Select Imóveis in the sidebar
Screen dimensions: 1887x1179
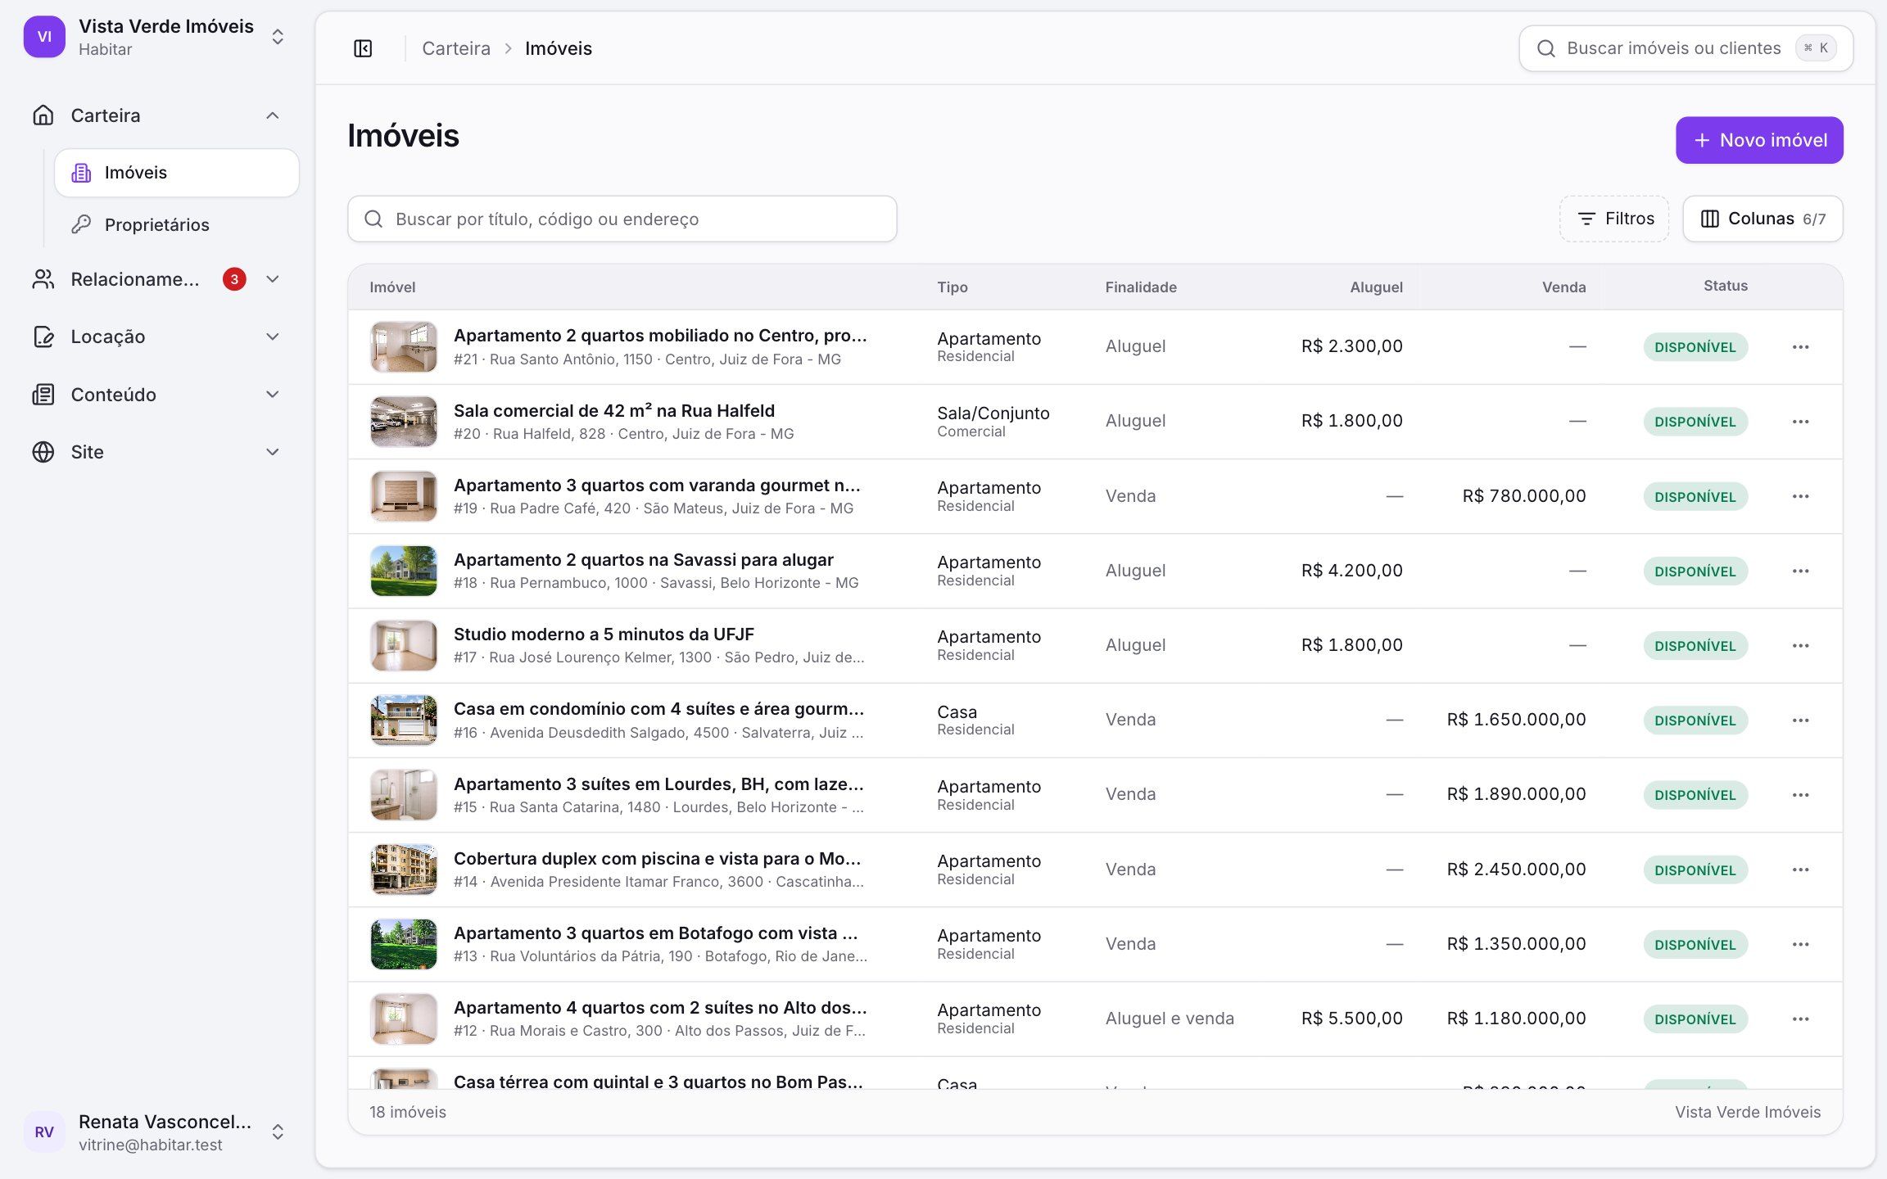(x=177, y=173)
